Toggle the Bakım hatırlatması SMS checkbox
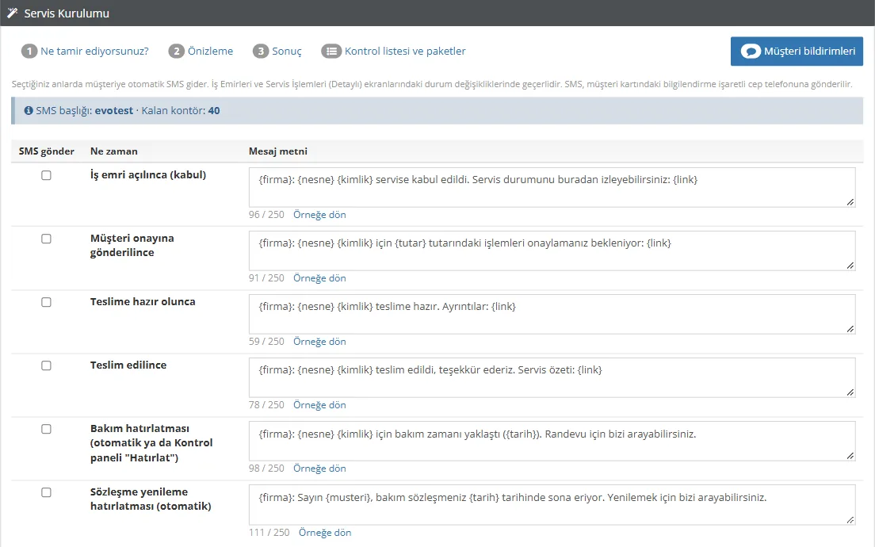Image resolution: width=875 pixels, height=547 pixels. click(46, 429)
